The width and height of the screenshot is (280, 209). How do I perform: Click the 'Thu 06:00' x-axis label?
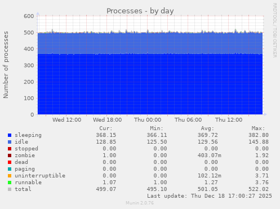coord(188,120)
